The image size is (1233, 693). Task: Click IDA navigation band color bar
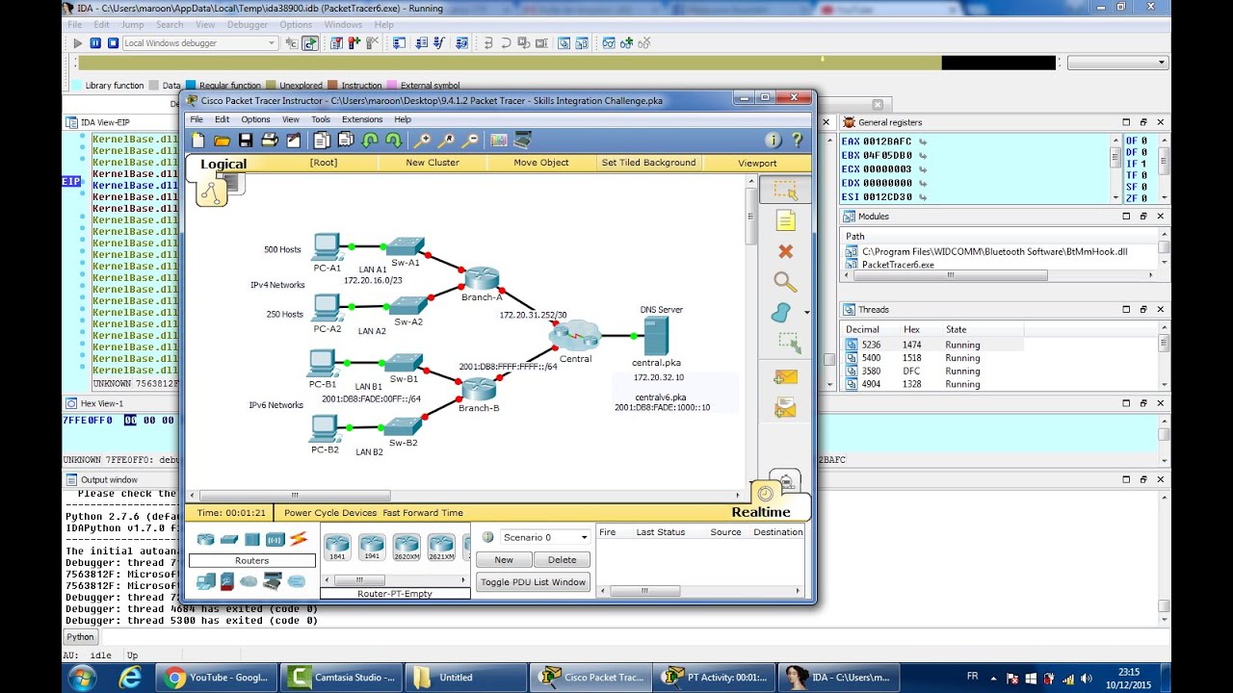tap(566, 63)
